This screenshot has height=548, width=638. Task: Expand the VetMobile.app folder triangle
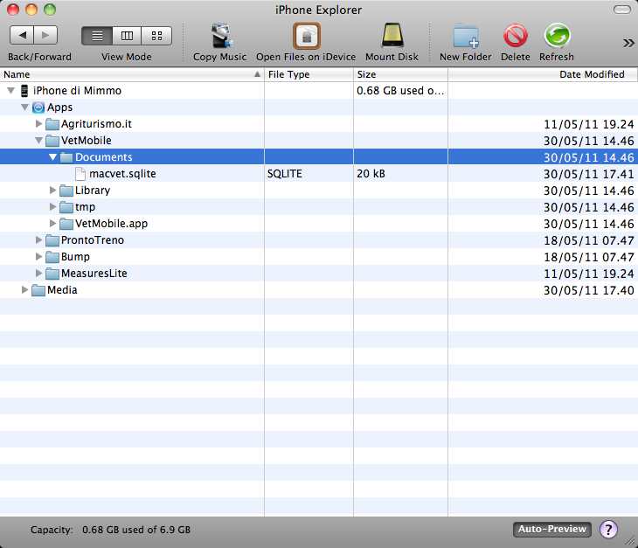(x=52, y=224)
